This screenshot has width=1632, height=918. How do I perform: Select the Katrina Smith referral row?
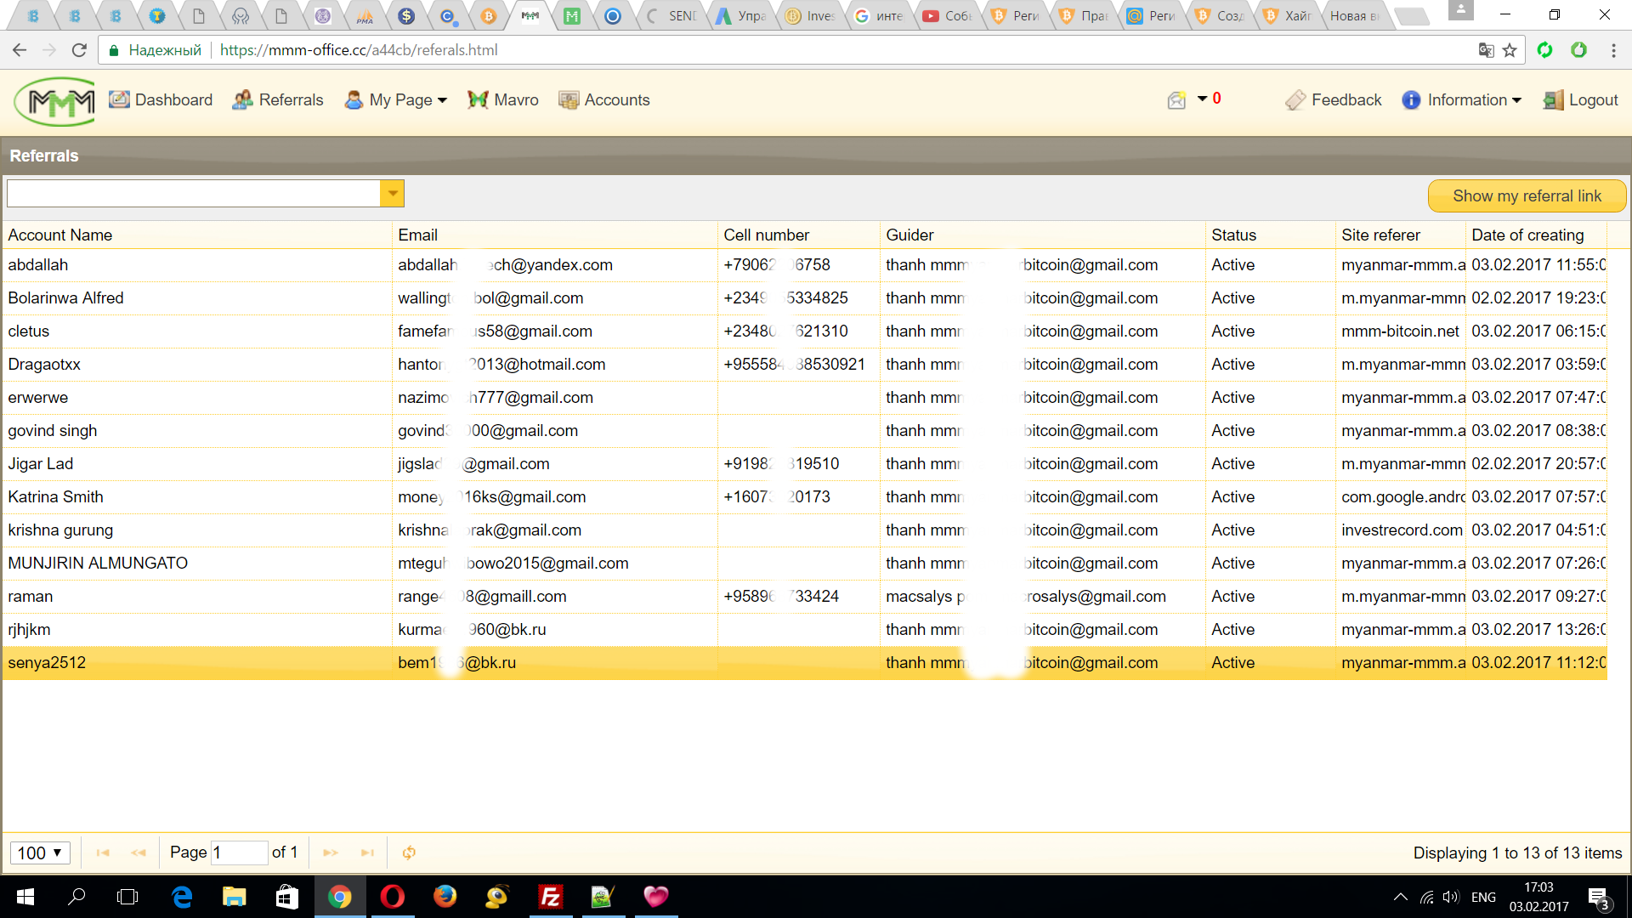[x=56, y=497]
